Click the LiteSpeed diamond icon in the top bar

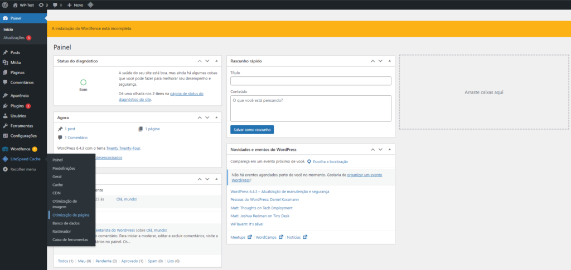90,5
